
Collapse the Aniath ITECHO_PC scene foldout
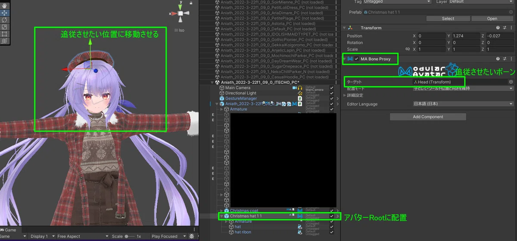click(x=212, y=82)
